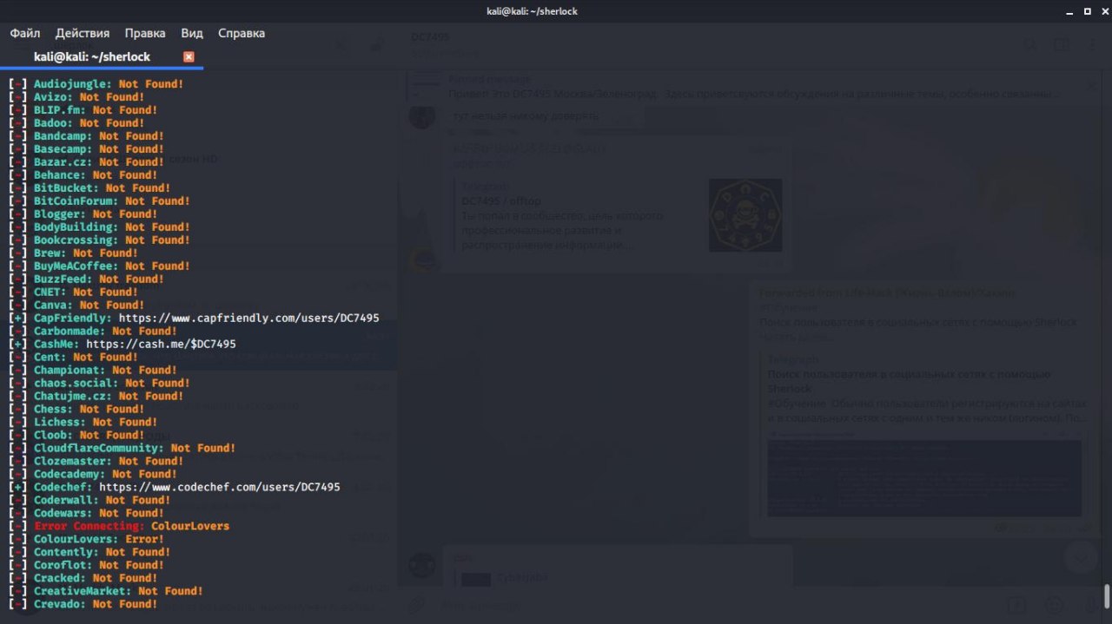1112x624 pixels.
Task: Close the kali@kali sherlock terminal tab
Action: pyautogui.click(x=189, y=56)
